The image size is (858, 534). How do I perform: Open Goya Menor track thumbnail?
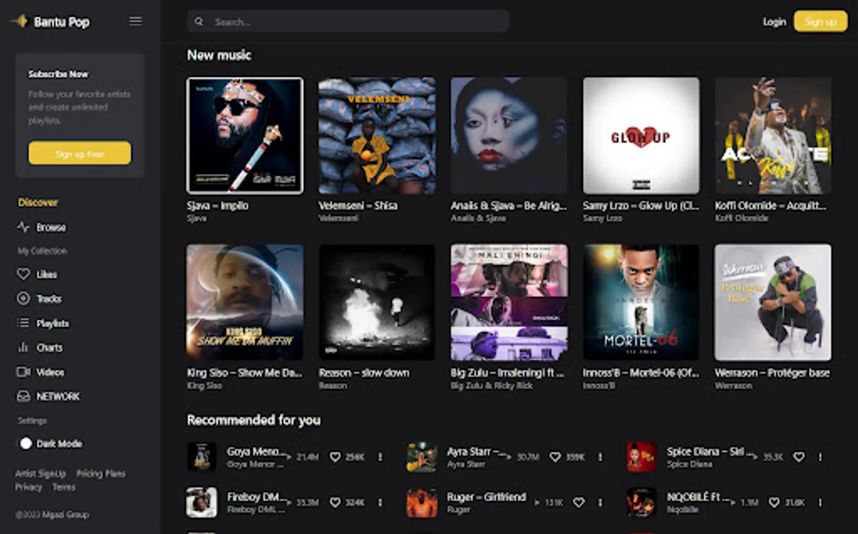click(201, 457)
